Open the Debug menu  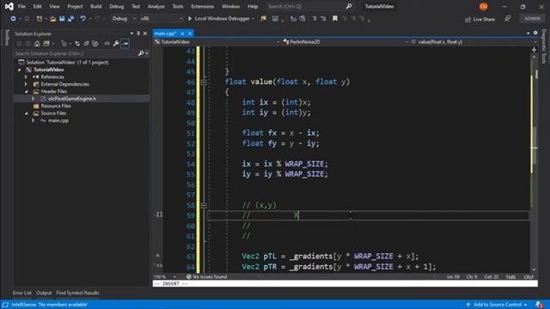pyautogui.click(x=117, y=6)
